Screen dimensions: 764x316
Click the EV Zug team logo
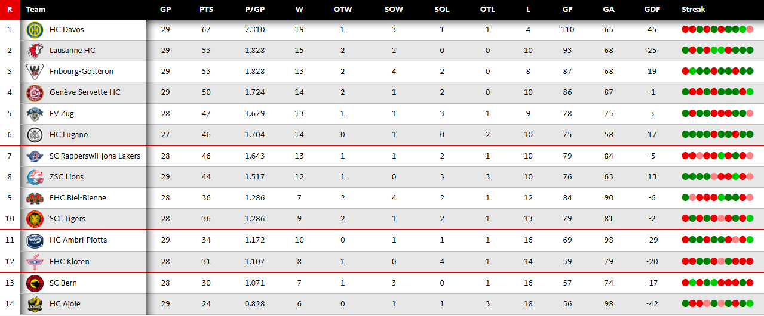[35, 113]
